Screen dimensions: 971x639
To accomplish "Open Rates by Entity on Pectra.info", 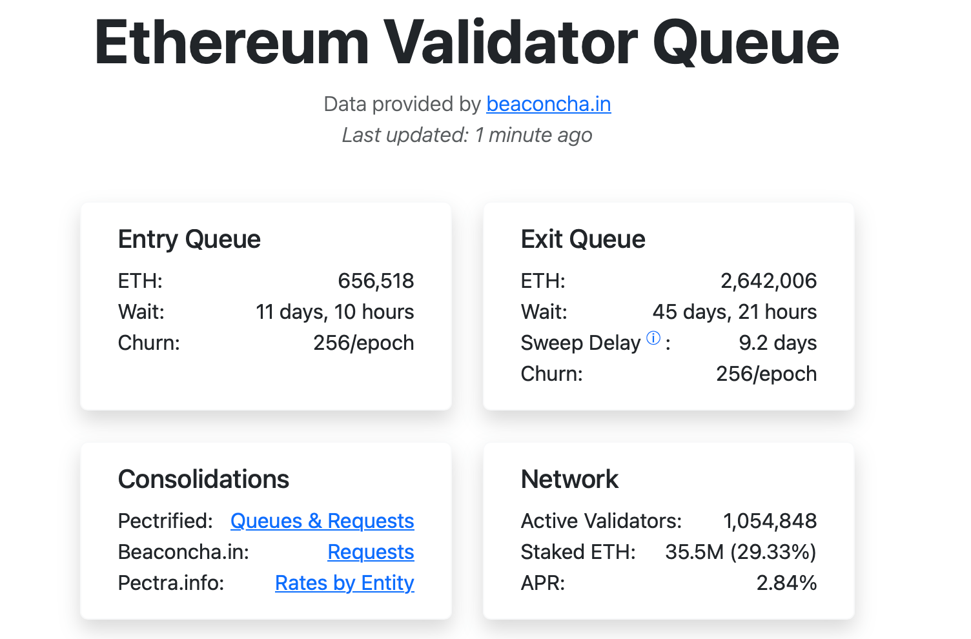I will [345, 583].
